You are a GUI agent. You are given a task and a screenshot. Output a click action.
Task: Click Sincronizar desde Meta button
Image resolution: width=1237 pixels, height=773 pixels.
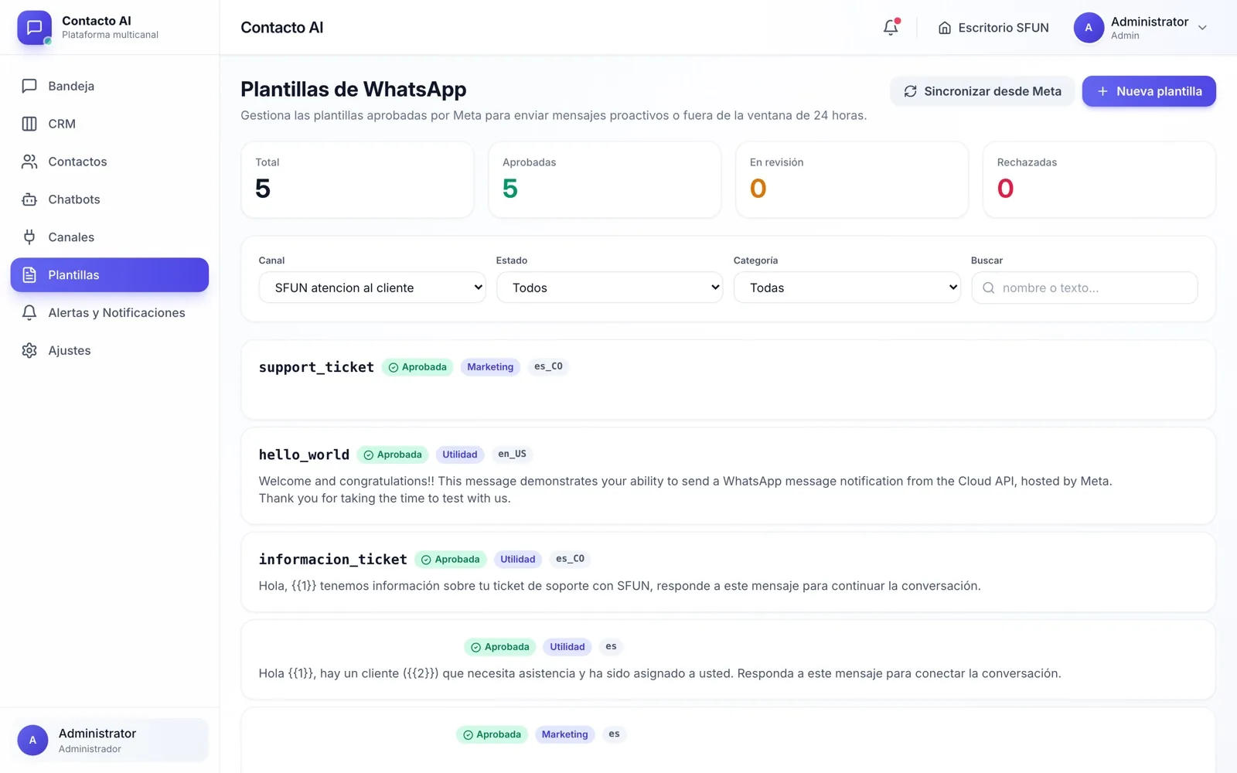coord(982,91)
